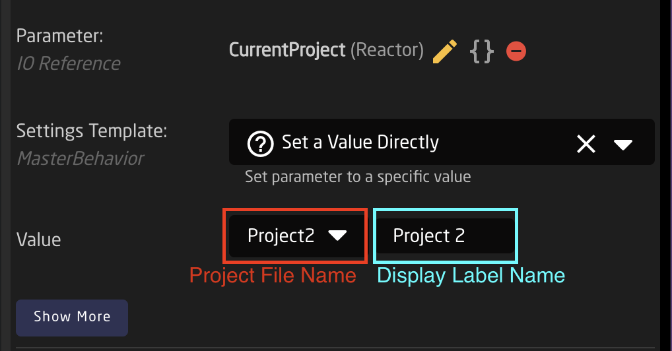Click the Show More button
The width and height of the screenshot is (672, 351).
(72, 317)
